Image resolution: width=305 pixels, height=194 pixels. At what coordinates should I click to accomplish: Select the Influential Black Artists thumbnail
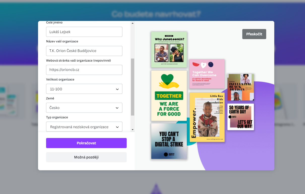coord(241,87)
